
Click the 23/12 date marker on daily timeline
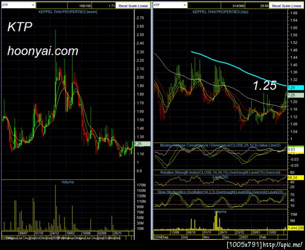240,232
